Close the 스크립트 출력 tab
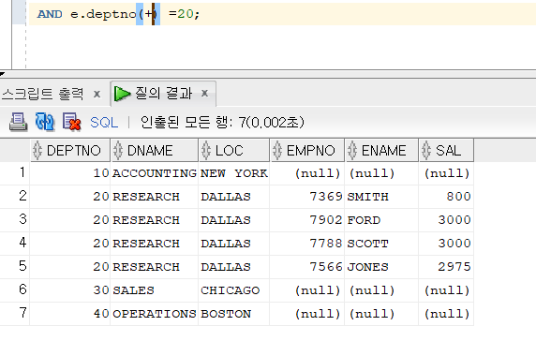This screenshot has width=536, height=341. pyautogui.click(x=97, y=94)
